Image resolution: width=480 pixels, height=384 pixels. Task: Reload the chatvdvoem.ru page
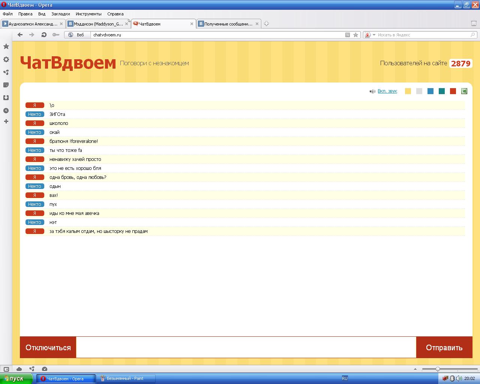(44, 34)
